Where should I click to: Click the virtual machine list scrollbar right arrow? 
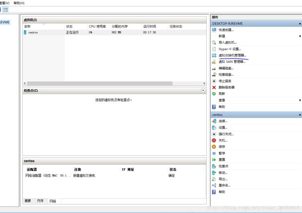point(204,83)
